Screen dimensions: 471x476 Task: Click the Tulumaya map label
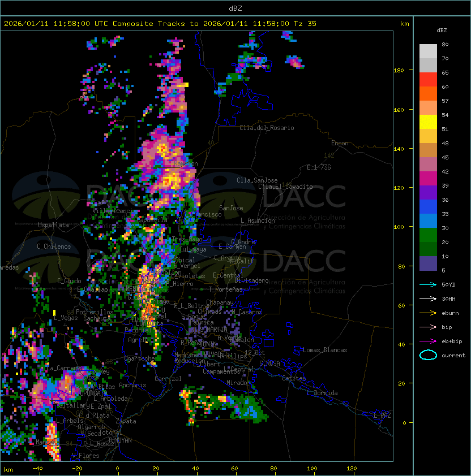(193, 249)
